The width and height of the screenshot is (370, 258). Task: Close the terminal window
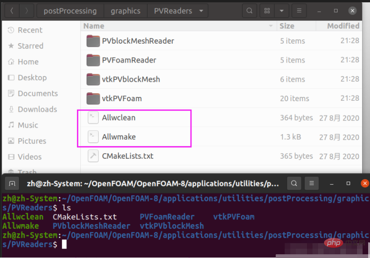click(x=365, y=183)
